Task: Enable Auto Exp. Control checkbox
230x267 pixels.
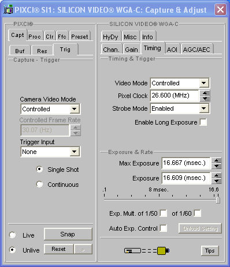Action: pyautogui.click(x=164, y=228)
